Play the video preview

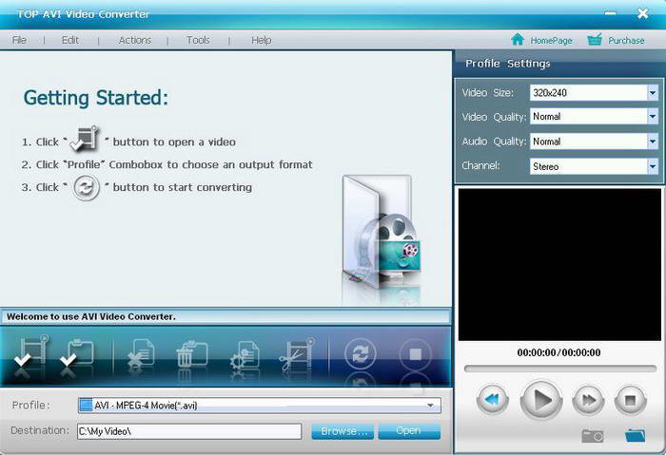point(540,400)
